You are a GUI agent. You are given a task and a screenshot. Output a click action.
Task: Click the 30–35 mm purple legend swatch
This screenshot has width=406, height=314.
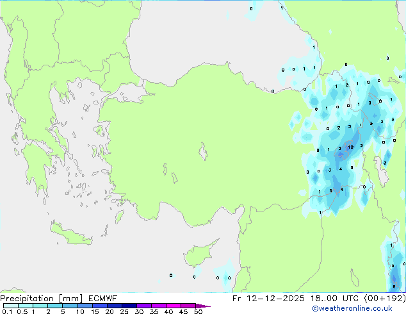pyautogui.click(x=144, y=306)
